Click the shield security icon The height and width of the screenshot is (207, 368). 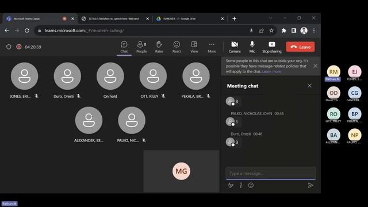(x=9, y=47)
